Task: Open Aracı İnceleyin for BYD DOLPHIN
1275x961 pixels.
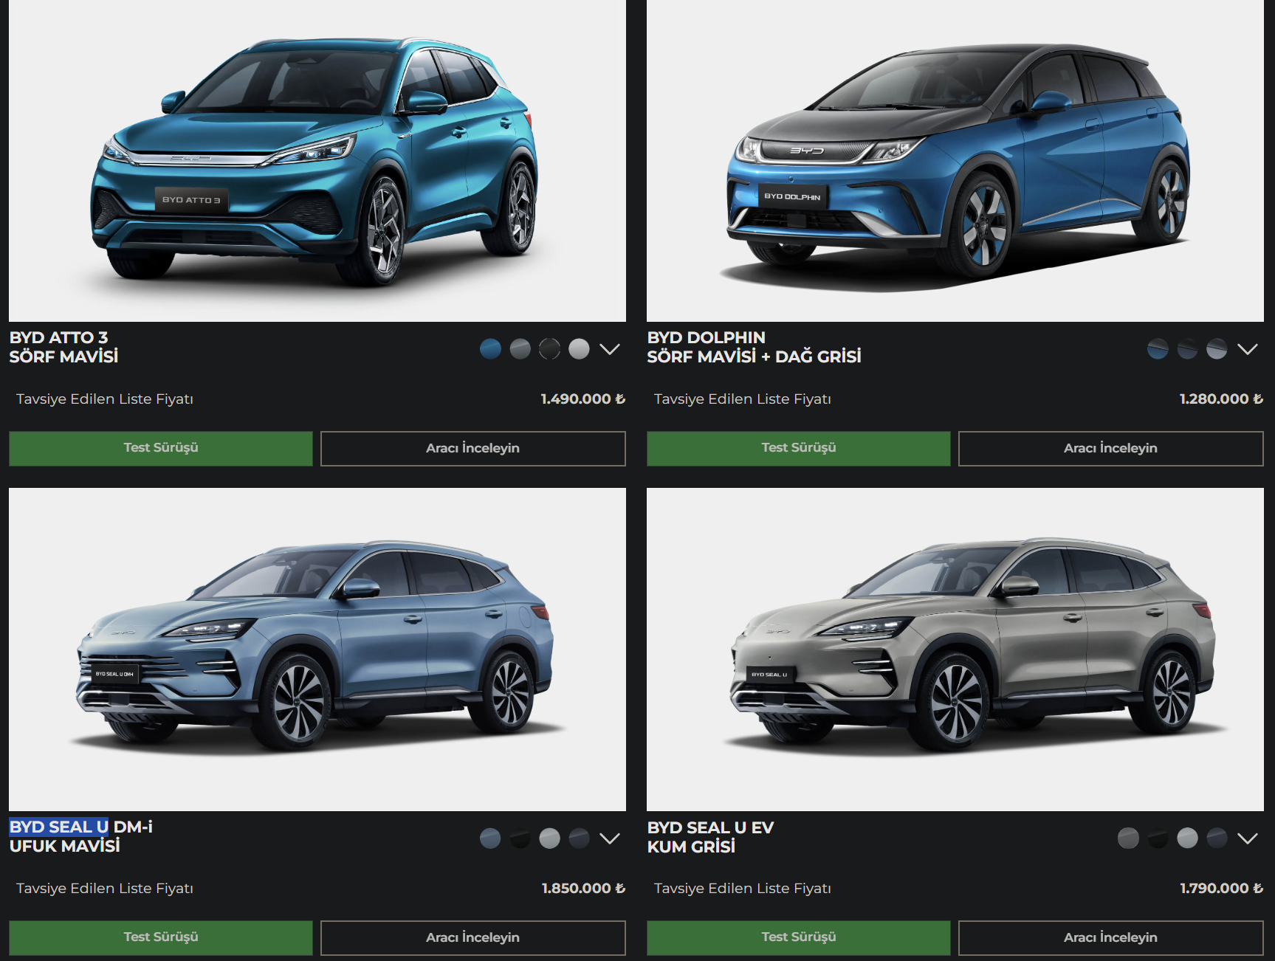Action: pyautogui.click(x=1111, y=448)
